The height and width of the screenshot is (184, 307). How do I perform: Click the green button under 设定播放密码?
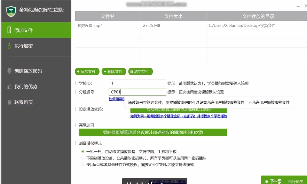tap(179, 110)
